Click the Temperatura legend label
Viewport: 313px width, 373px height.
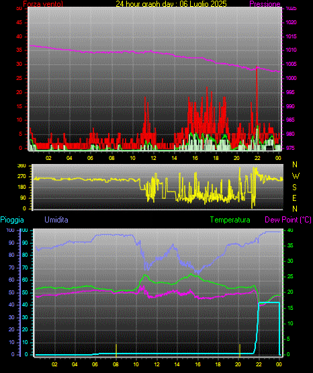tap(230, 220)
